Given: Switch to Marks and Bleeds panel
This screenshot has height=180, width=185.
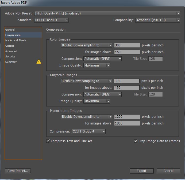Looking at the screenshot, I should point(16,41).
